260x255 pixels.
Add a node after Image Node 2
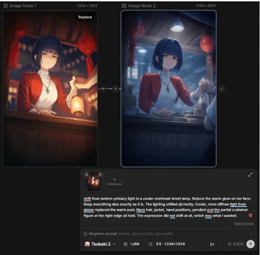click(221, 88)
